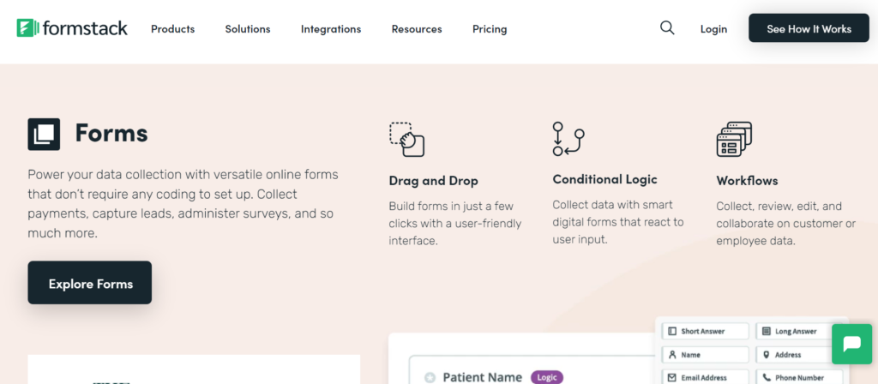Open the Solutions menu
The width and height of the screenshot is (878, 384).
[x=248, y=29]
